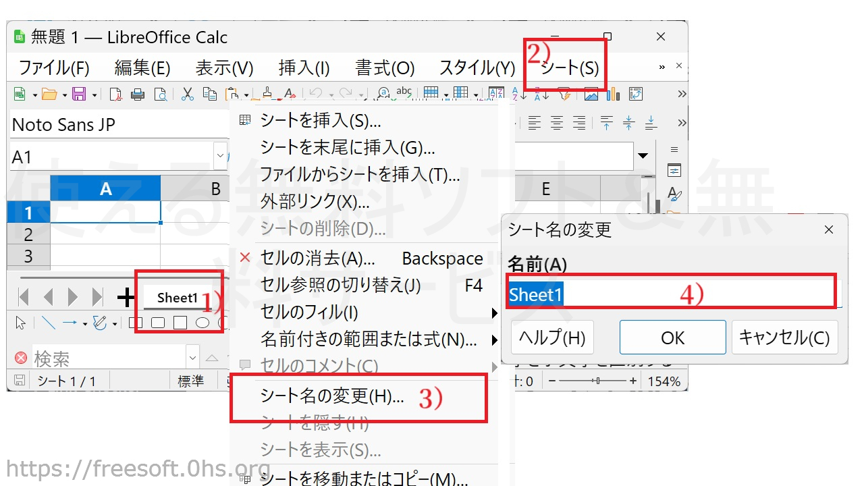
Task: Click the Cut scissors icon
Action: tap(188, 94)
